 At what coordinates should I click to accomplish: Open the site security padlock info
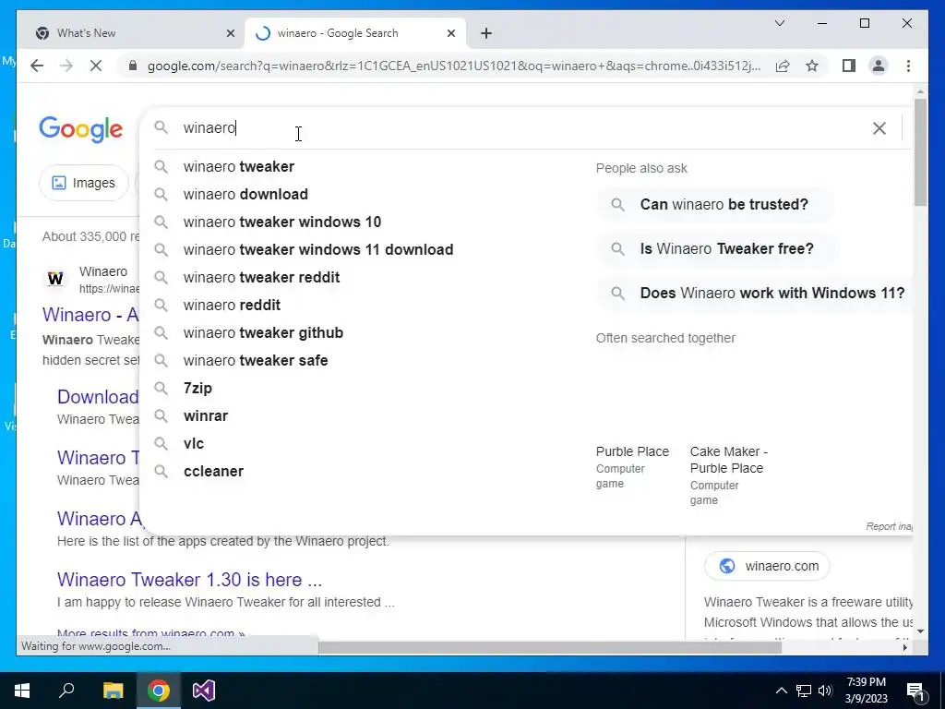(x=133, y=66)
